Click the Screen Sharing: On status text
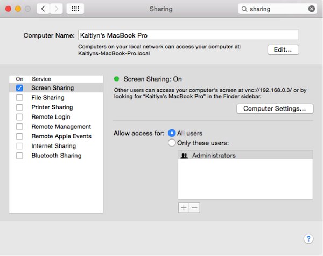This screenshot has height=256, width=323. tap(153, 79)
